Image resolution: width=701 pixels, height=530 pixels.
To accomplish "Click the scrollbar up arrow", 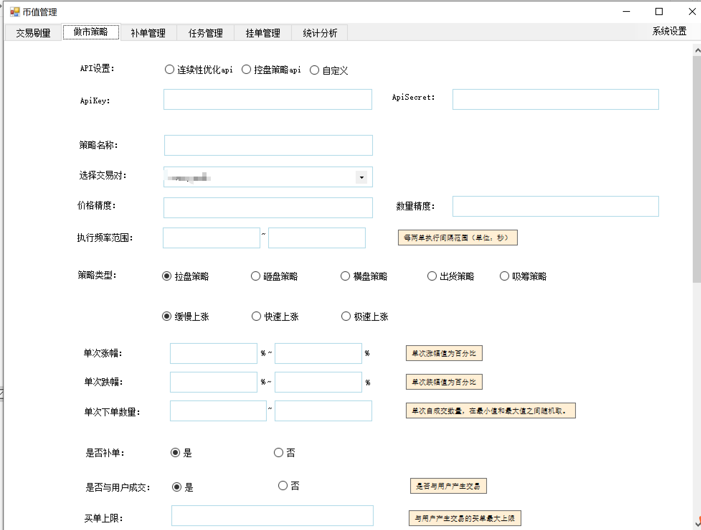I will (697, 51).
